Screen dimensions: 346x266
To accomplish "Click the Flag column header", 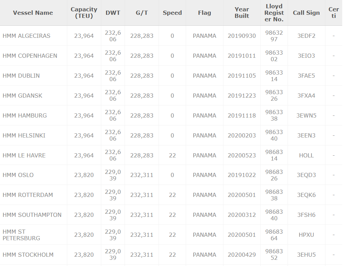I will point(205,13).
